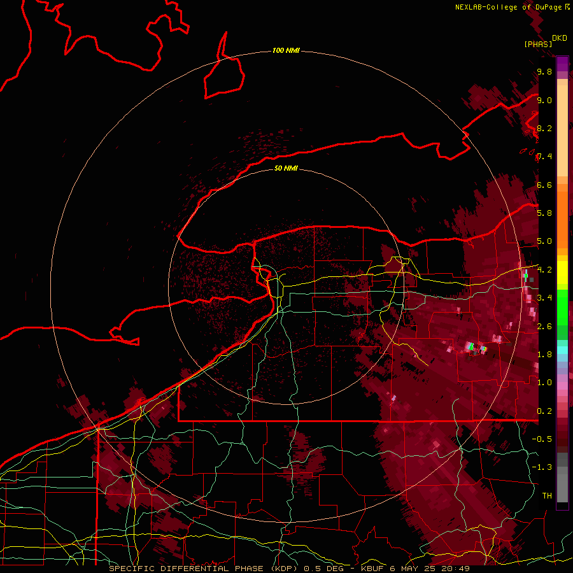
Task: Click the 8.2 value on color scale
Action: (x=544, y=128)
